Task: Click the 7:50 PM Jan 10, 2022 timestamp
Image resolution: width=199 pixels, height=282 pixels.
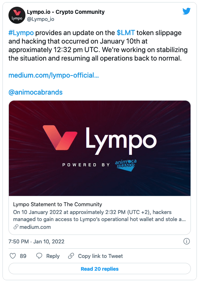Action: tap(36, 241)
